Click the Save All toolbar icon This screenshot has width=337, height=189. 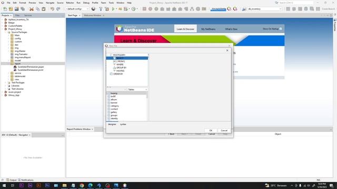pyautogui.click(x=23, y=9)
